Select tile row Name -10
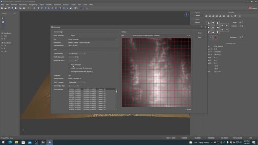 click(x=92, y=109)
